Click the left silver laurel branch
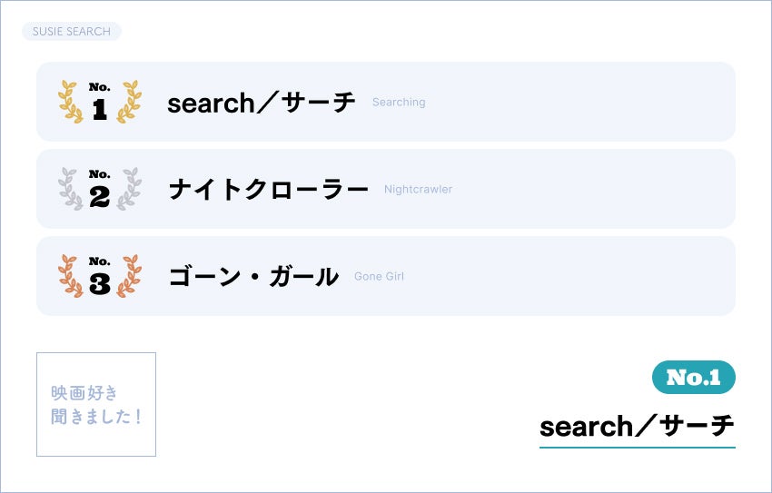Screen dimensions: 772x493 [71, 189]
